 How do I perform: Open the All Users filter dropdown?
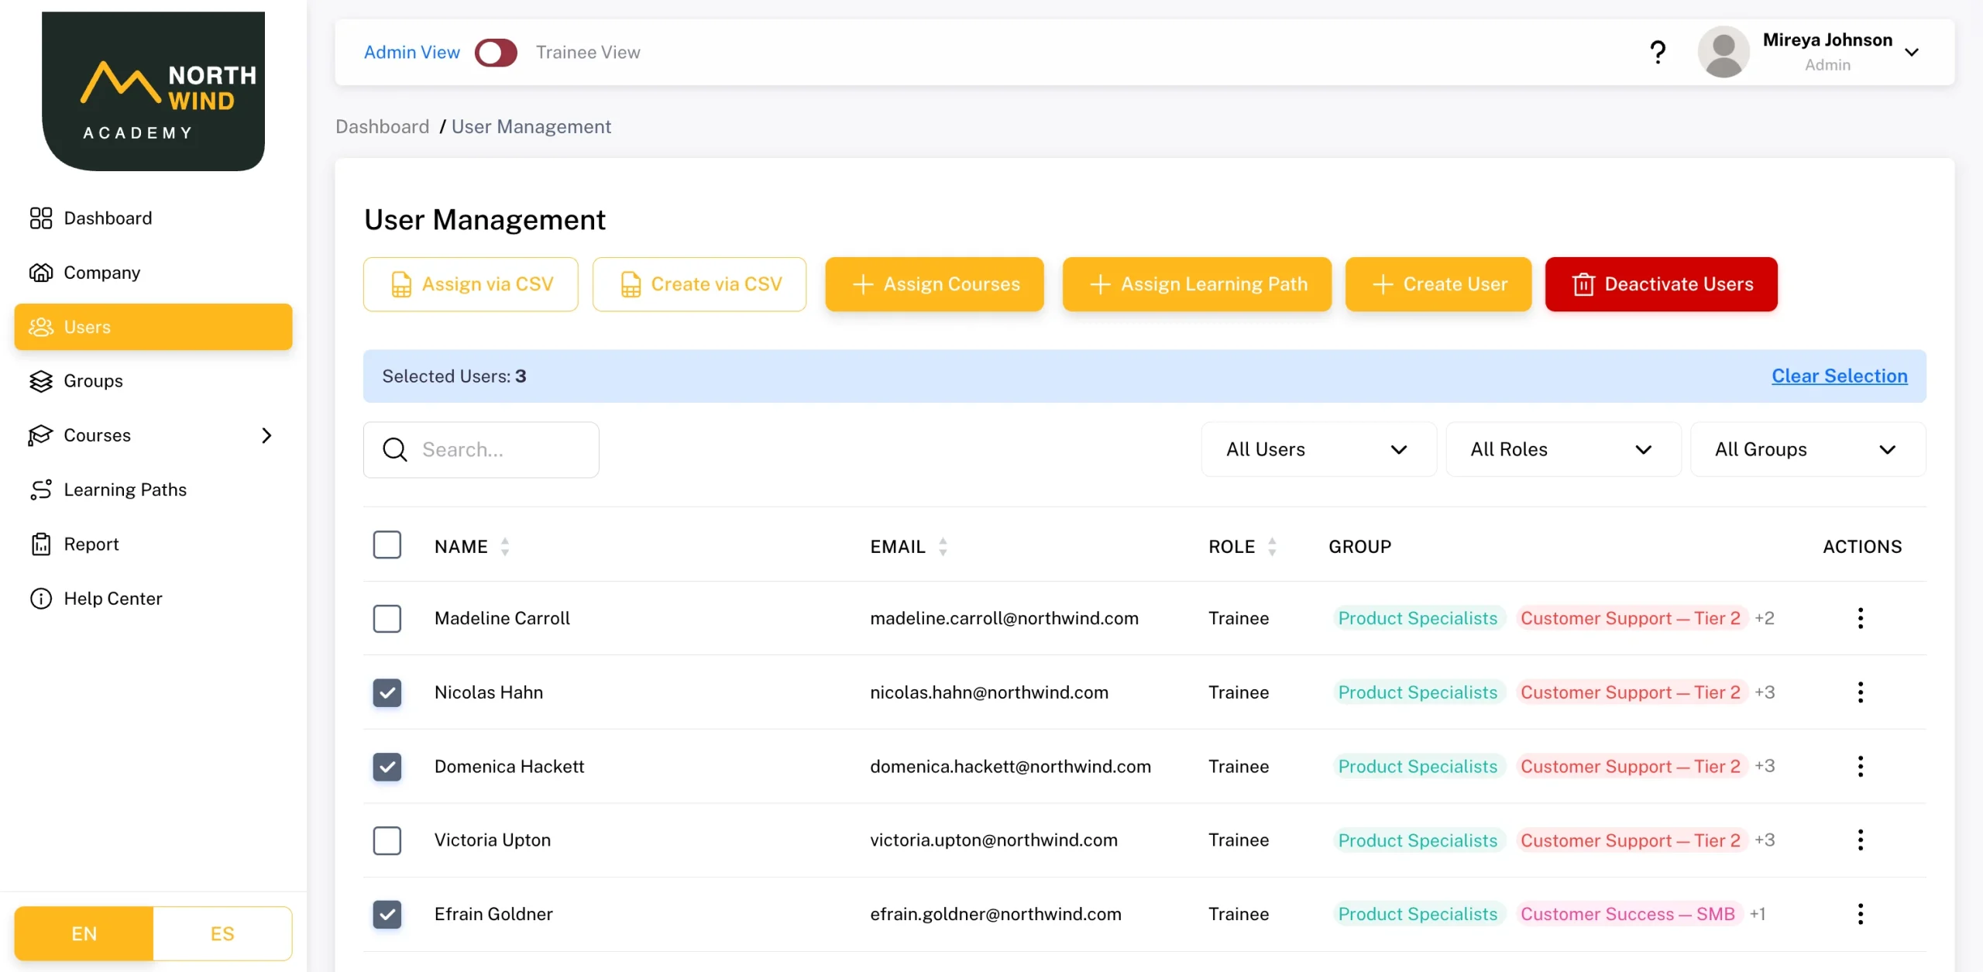[x=1318, y=449]
